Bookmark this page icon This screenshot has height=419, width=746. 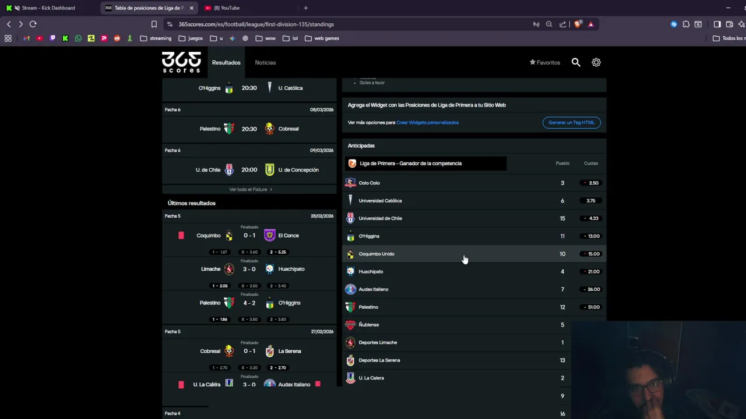click(154, 24)
